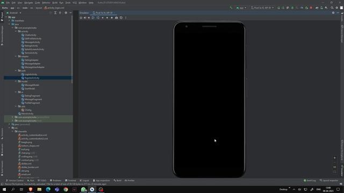
Task: Open the File menu
Action: [x=8, y=3]
